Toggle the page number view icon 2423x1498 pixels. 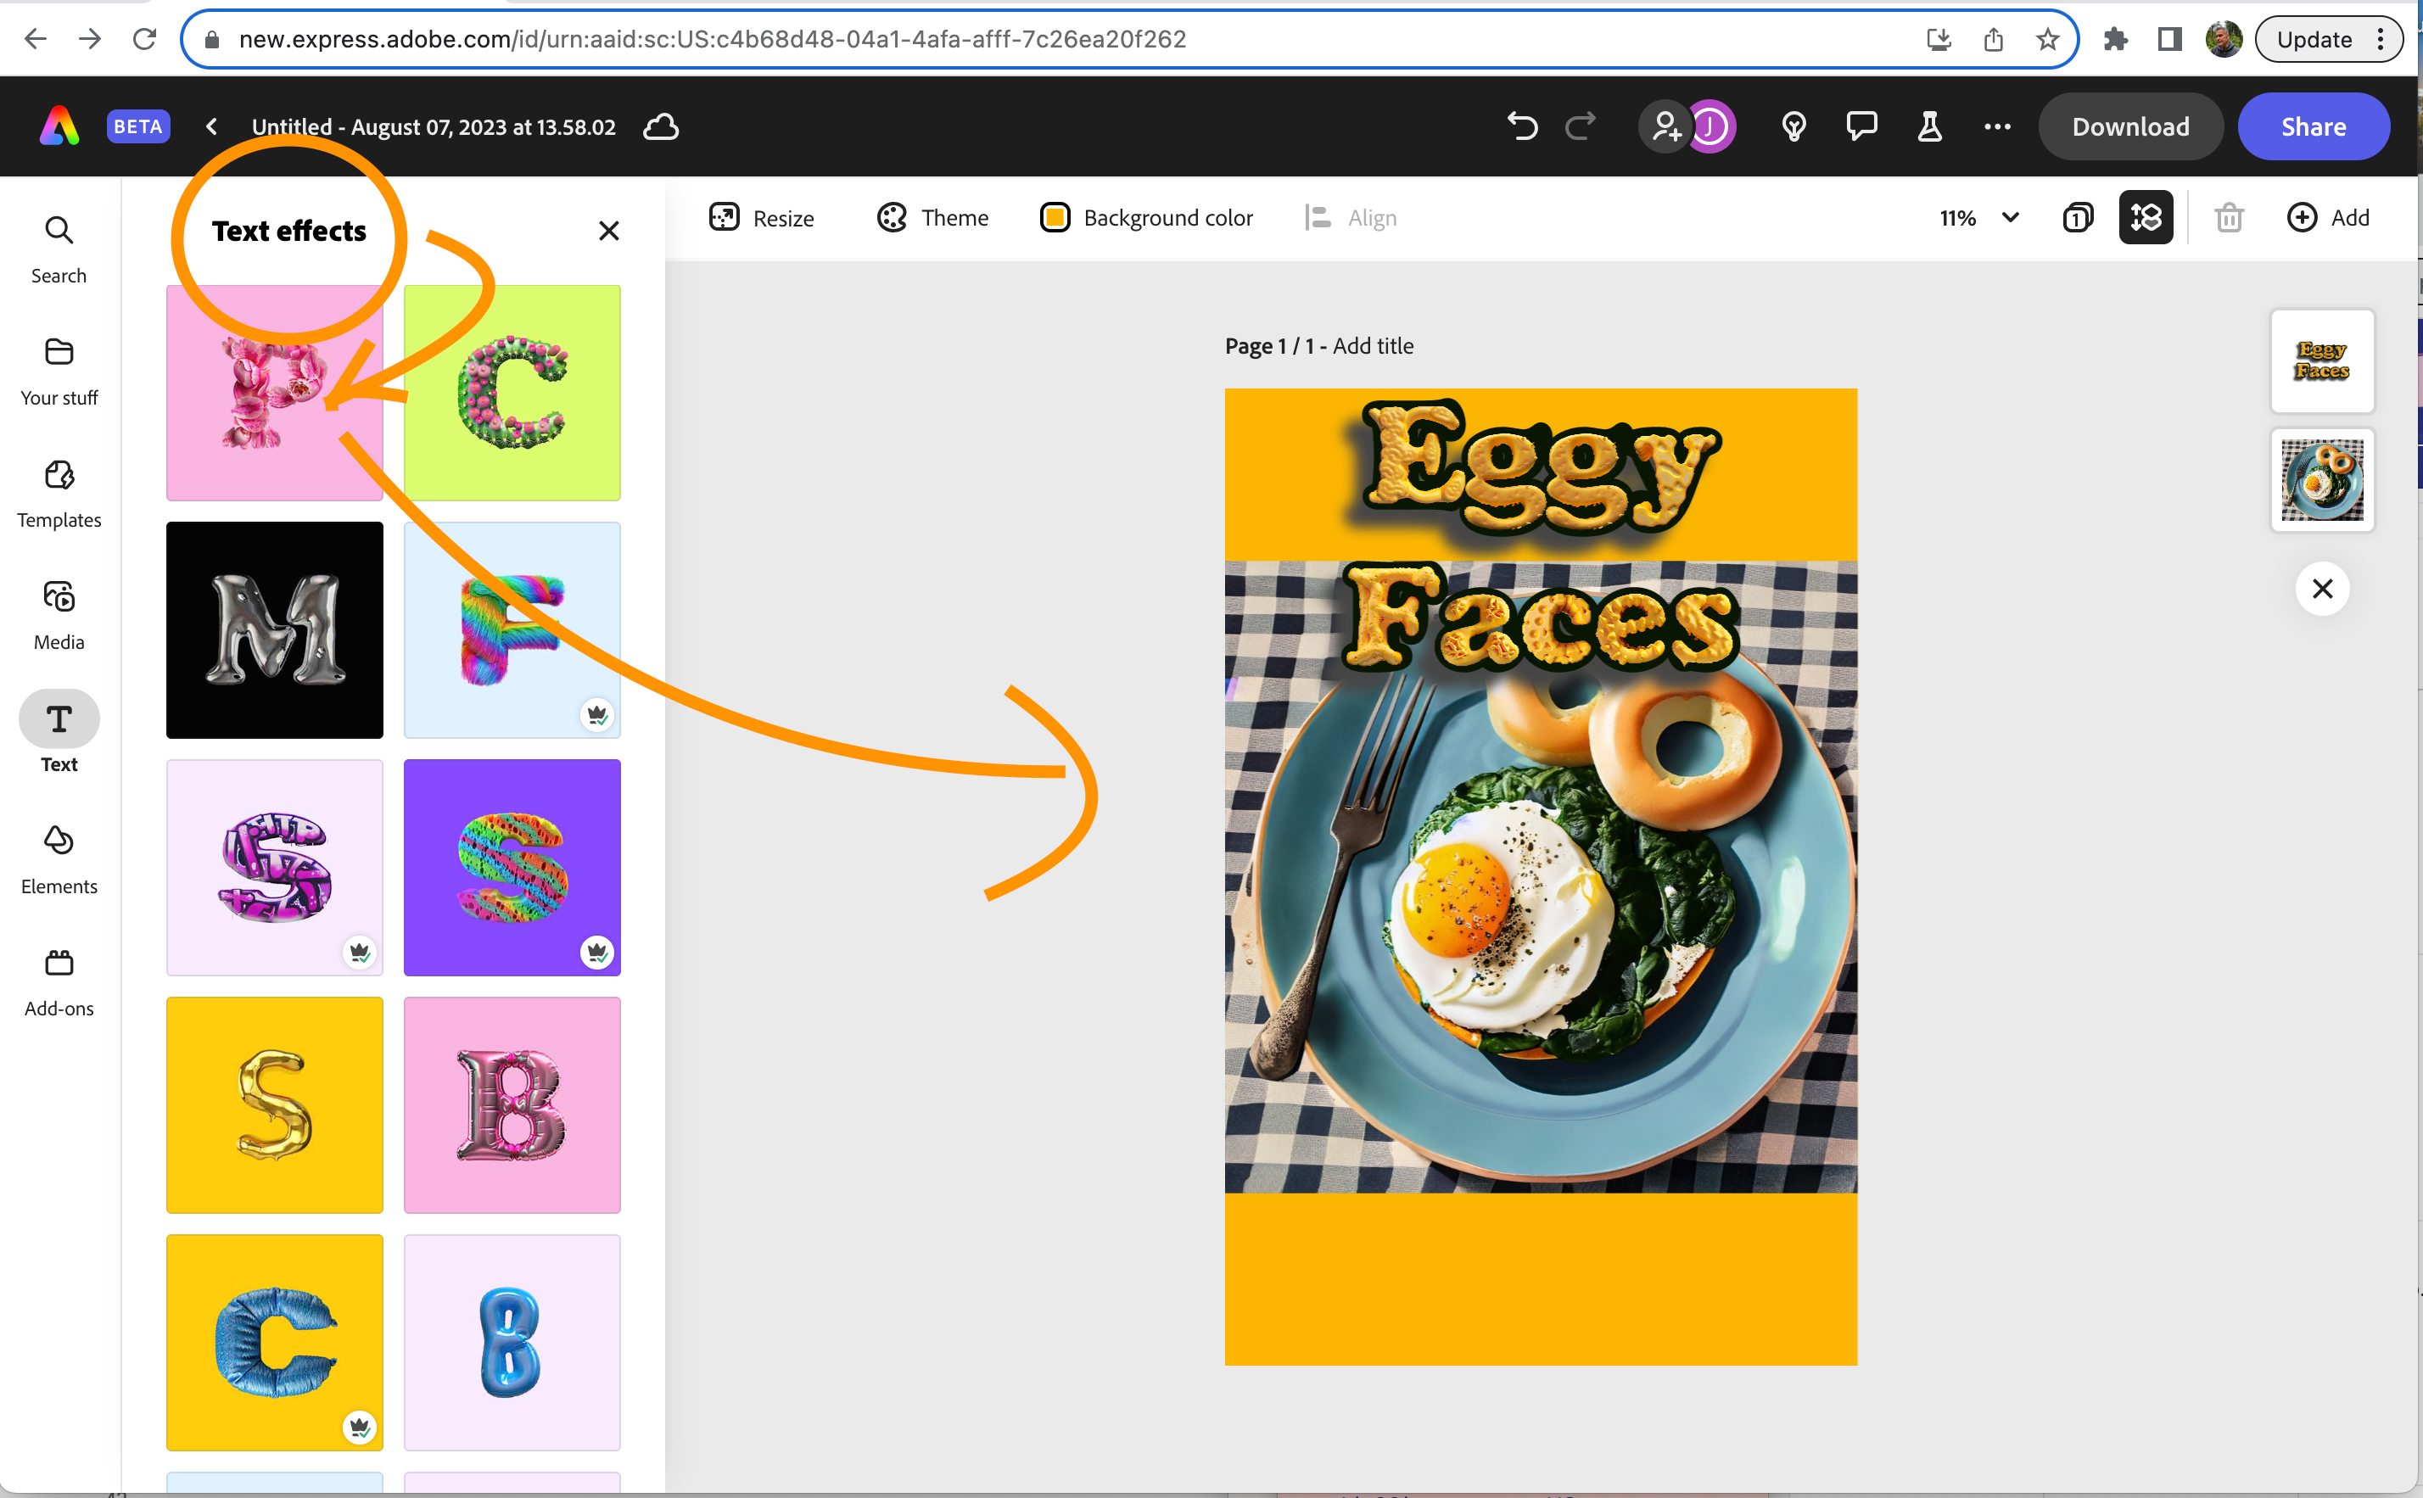pyautogui.click(x=2078, y=218)
